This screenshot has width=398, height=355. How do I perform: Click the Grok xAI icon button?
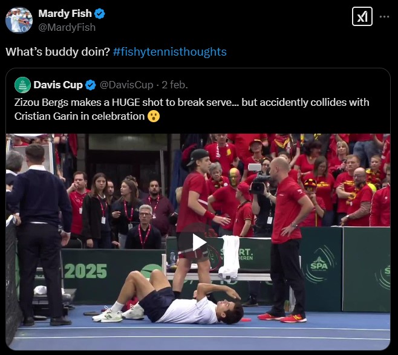(x=362, y=16)
